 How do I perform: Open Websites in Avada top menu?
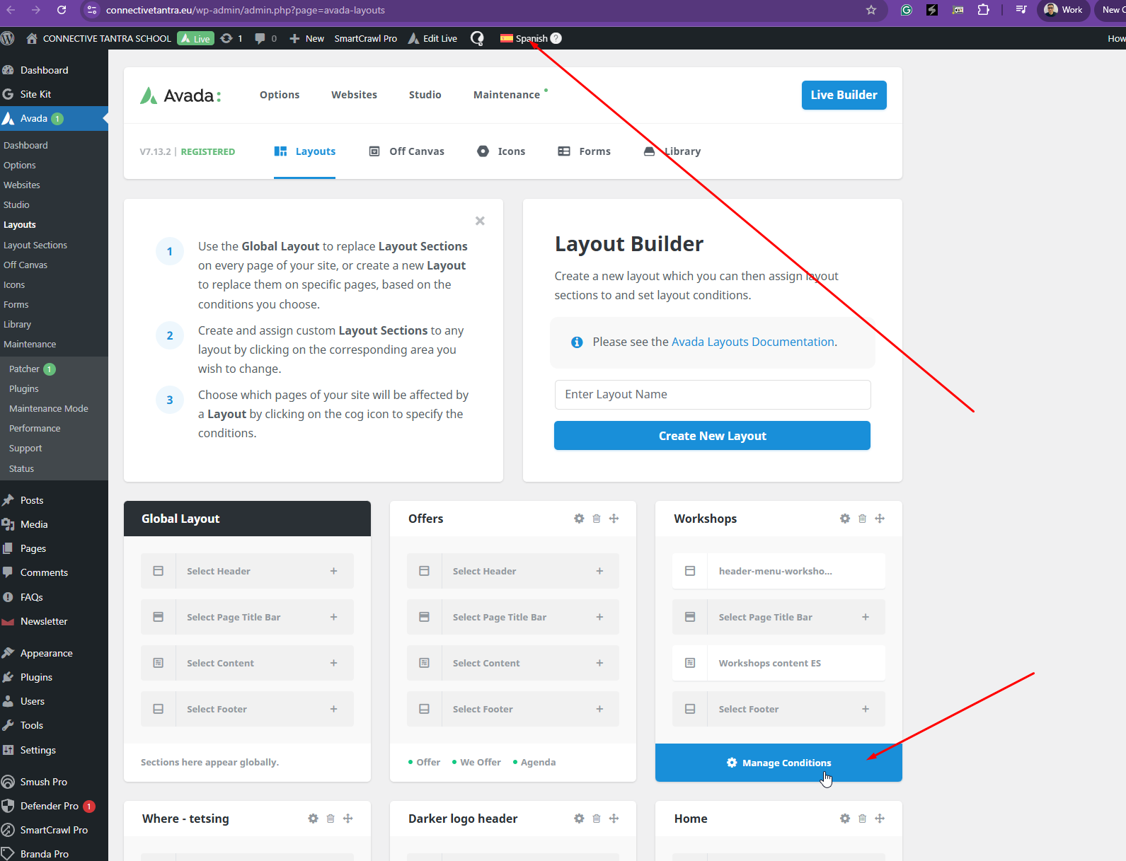pos(354,95)
